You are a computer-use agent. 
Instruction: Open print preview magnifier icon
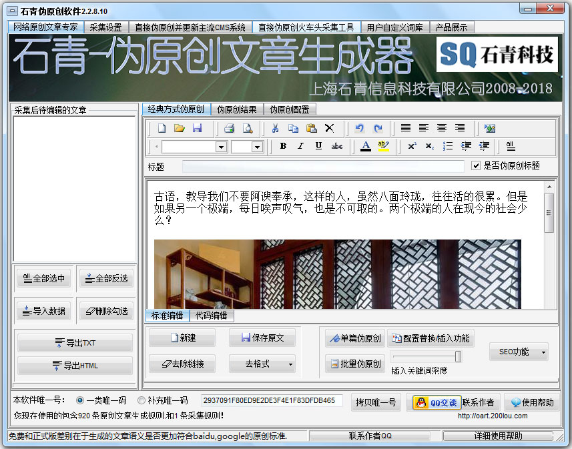click(248, 128)
